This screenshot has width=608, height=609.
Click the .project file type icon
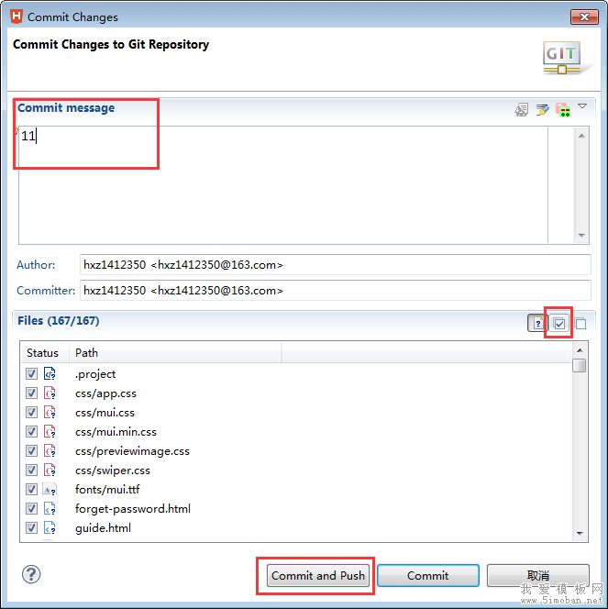pyautogui.click(x=50, y=374)
